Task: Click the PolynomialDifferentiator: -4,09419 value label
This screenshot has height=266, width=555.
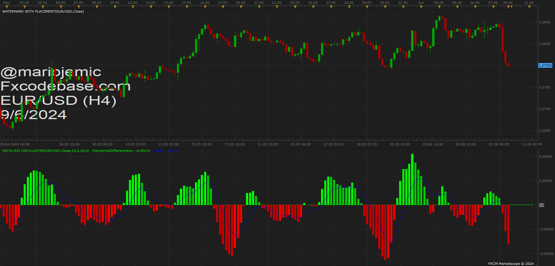Action: pyautogui.click(x=121, y=151)
